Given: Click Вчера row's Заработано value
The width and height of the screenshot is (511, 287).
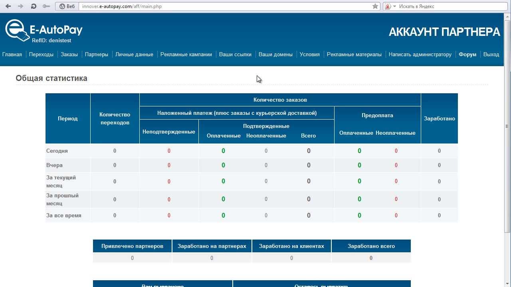Looking at the screenshot, I should [439, 165].
